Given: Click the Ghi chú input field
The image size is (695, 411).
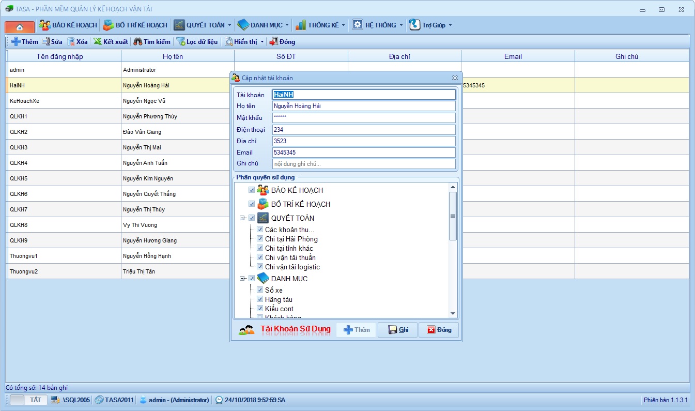Looking at the screenshot, I should click(364, 164).
